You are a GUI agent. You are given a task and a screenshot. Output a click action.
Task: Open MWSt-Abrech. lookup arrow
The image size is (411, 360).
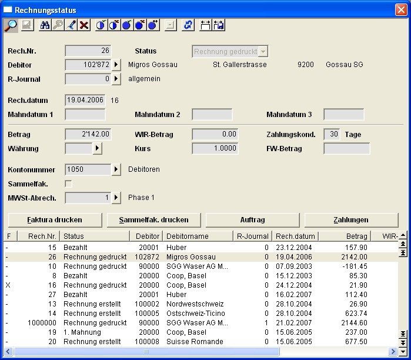point(116,198)
